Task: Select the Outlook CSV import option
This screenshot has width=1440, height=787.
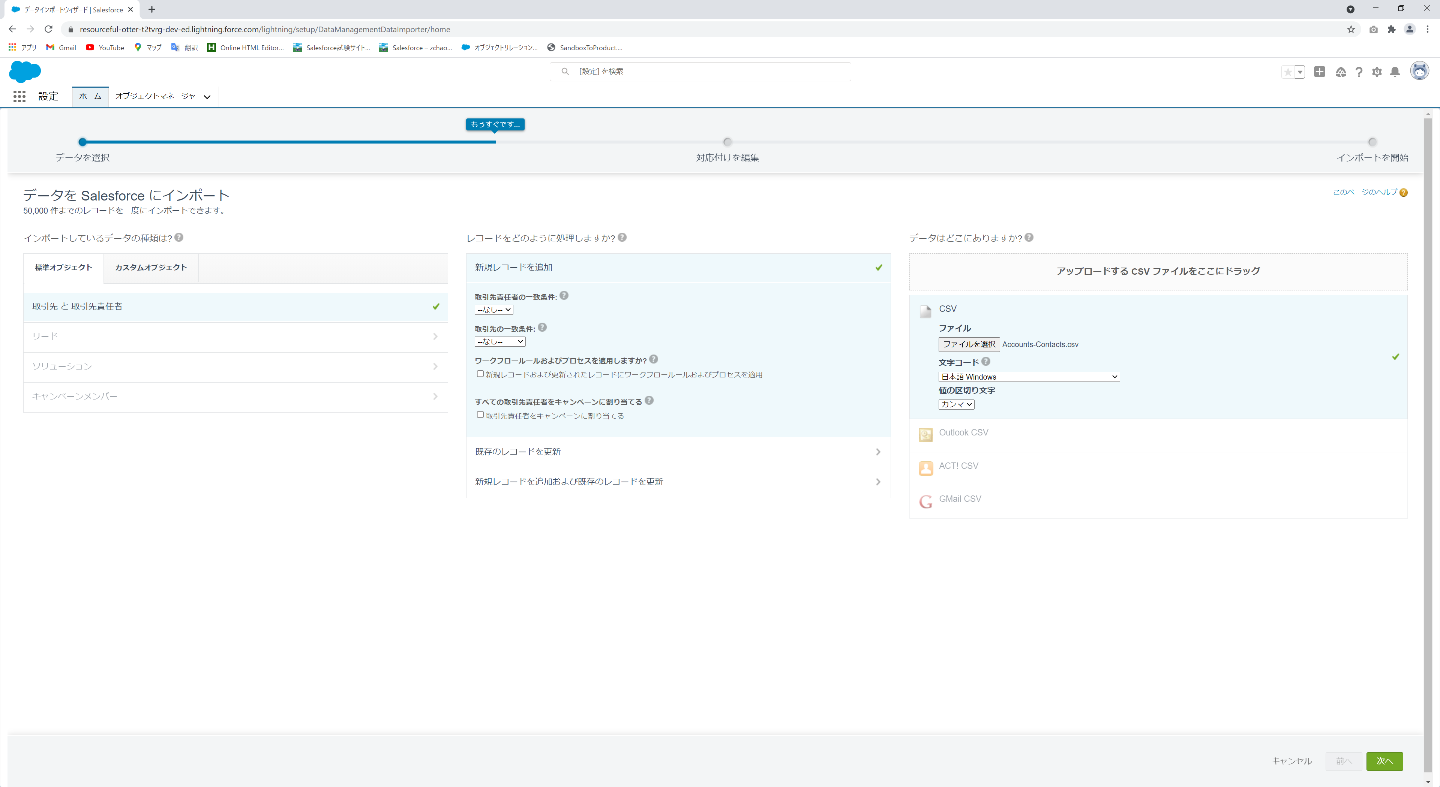Action: (963, 432)
